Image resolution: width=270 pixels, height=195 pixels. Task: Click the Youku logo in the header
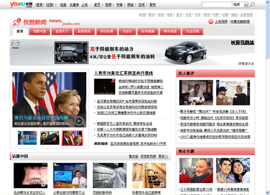(21, 4)
